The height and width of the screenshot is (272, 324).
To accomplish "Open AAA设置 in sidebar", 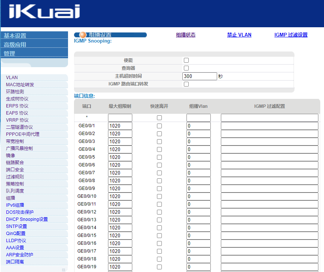I will 15,248.
